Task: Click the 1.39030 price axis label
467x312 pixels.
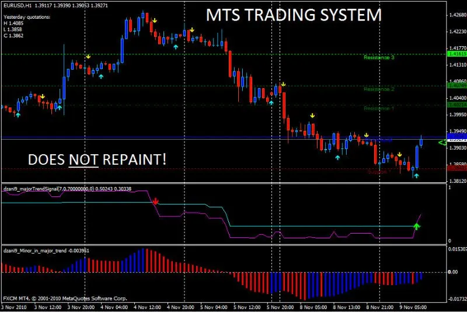Action: pos(458,148)
